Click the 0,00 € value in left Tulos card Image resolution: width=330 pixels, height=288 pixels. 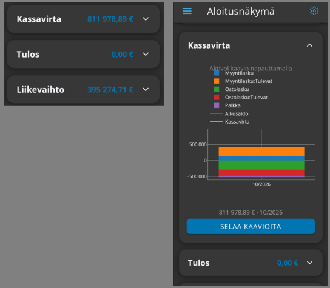click(x=123, y=55)
